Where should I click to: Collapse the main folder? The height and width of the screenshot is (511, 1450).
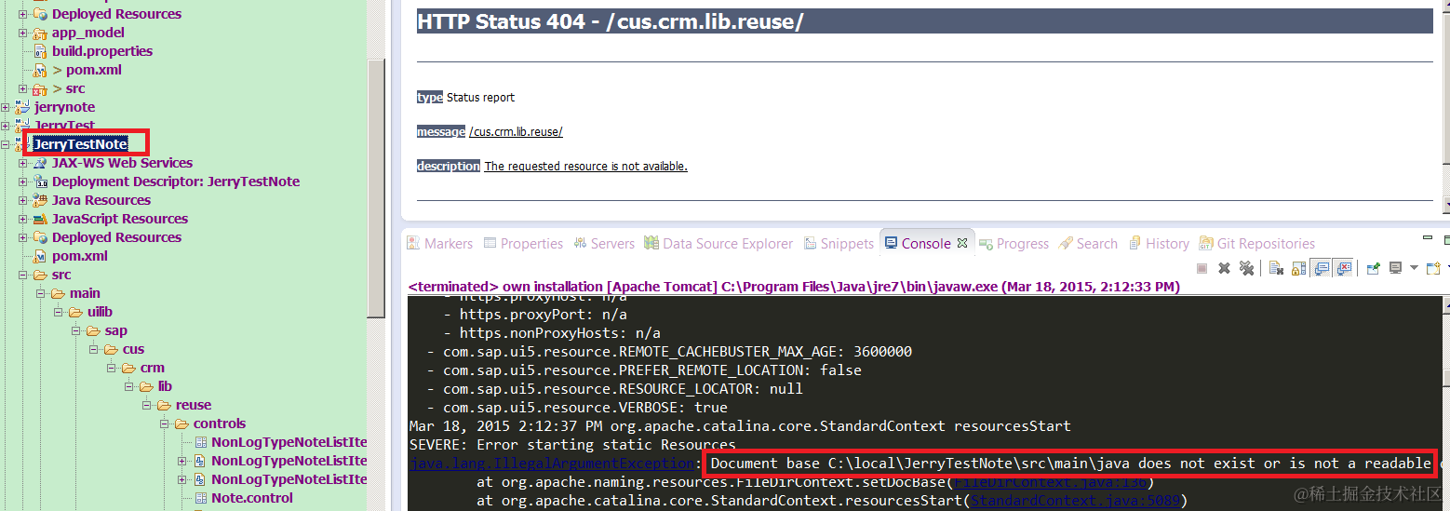[x=41, y=293]
